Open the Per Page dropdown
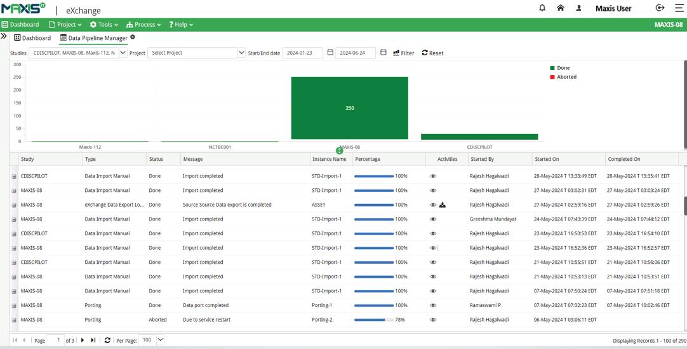 [161, 340]
